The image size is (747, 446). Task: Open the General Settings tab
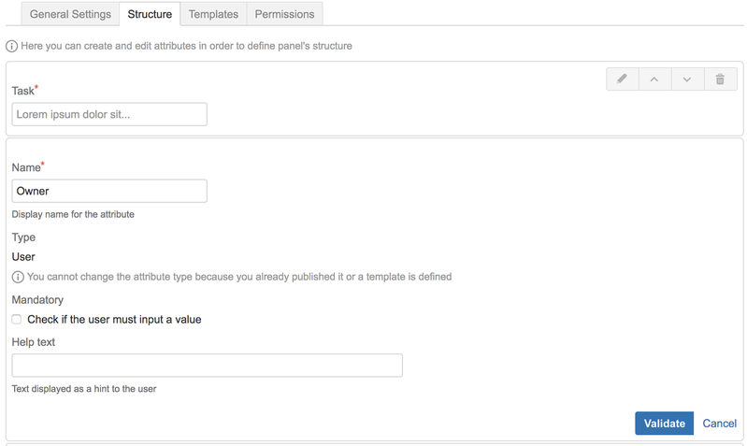(70, 14)
